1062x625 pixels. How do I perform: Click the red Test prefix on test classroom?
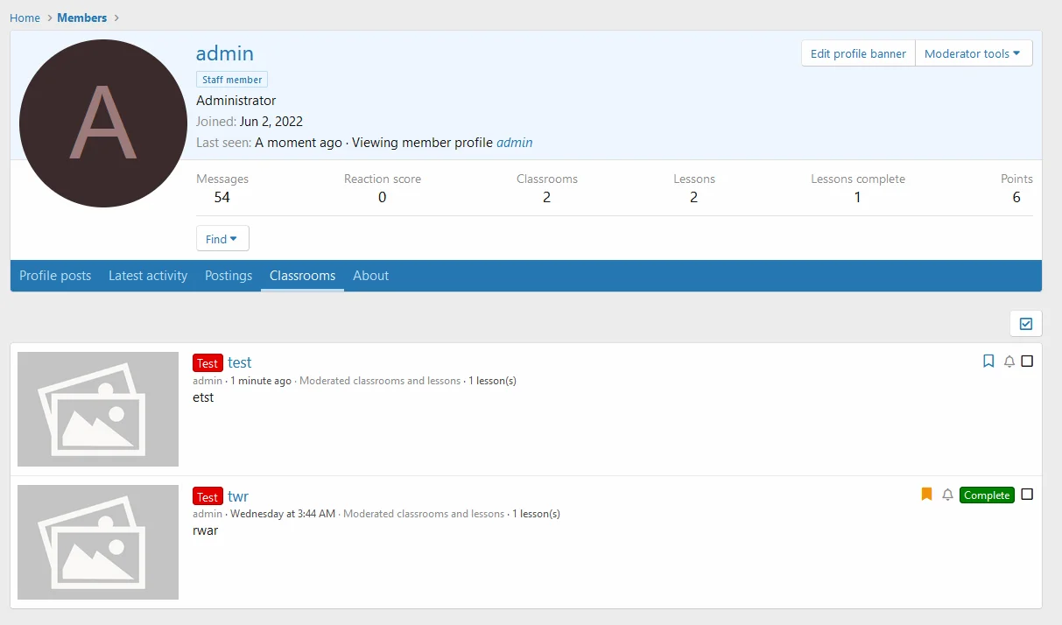pyautogui.click(x=207, y=363)
